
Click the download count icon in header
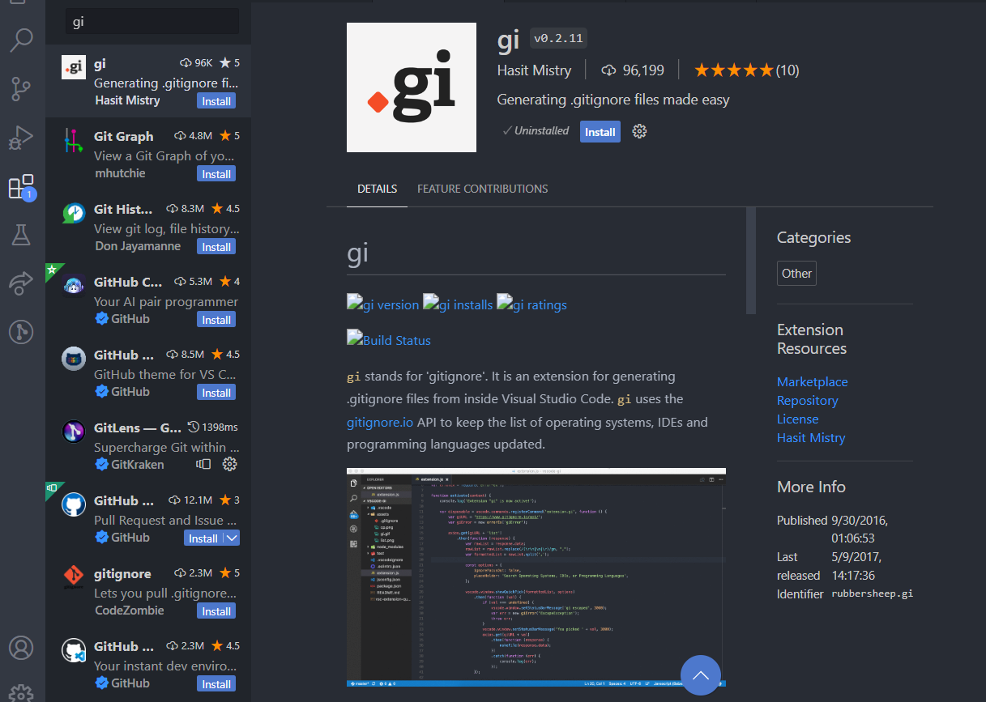[x=608, y=70]
